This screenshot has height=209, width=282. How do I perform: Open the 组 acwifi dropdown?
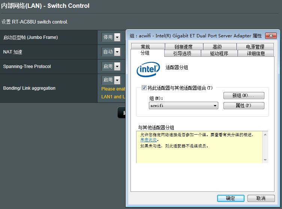click(x=183, y=105)
